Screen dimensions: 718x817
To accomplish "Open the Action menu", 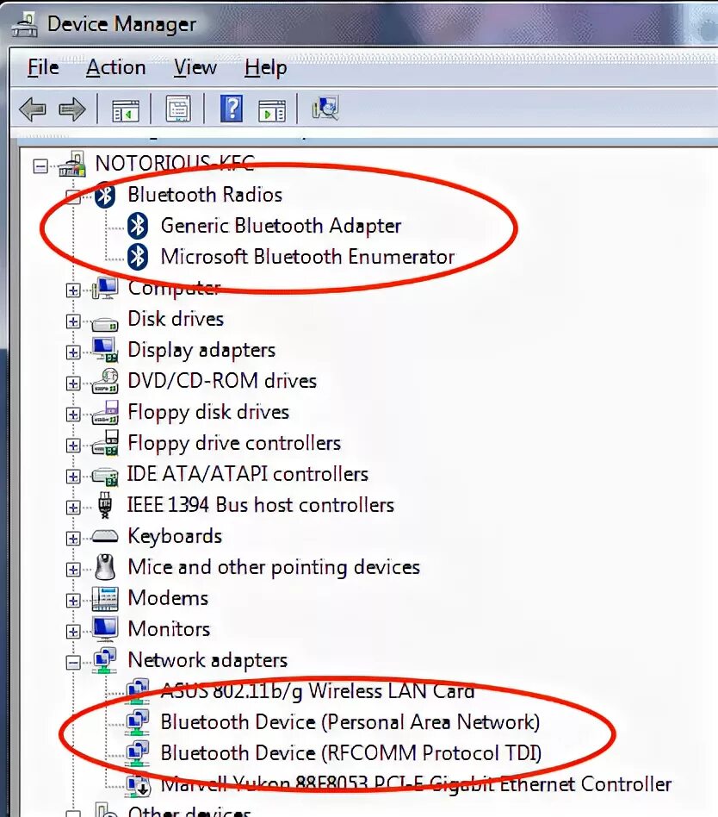I will tap(116, 68).
